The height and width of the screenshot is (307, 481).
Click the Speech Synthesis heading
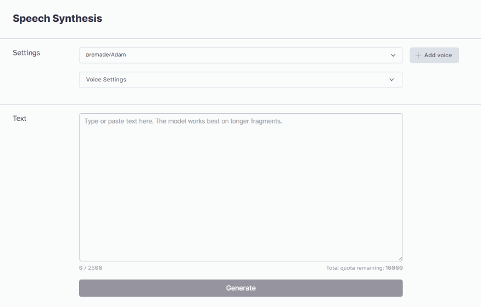tap(57, 19)
